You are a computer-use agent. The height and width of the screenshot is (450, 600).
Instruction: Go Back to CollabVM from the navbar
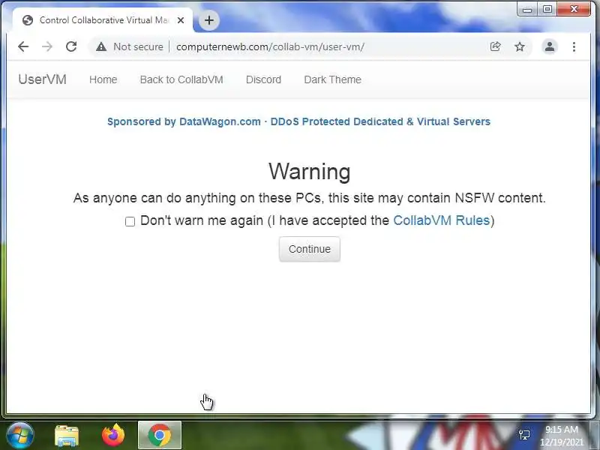click(181, 79)
